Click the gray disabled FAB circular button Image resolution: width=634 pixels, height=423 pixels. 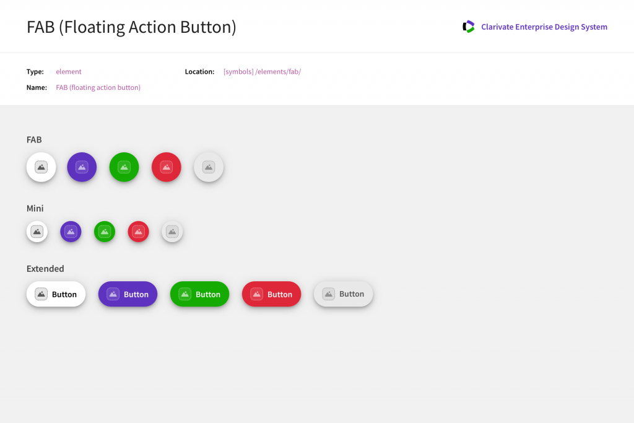[x=209, y=167]
